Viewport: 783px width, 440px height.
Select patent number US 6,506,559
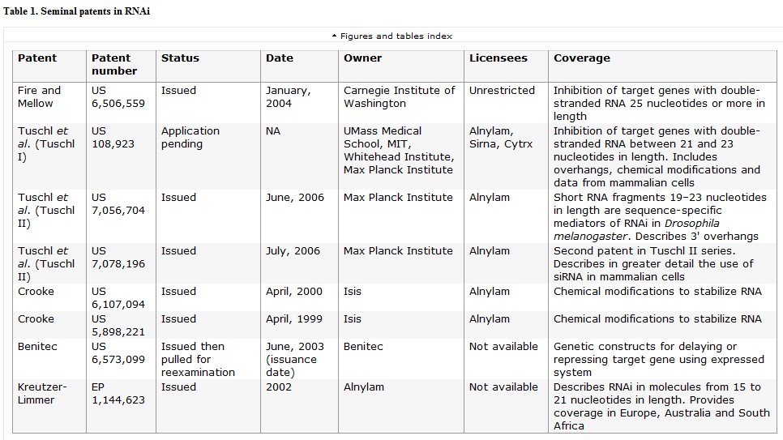118,96
